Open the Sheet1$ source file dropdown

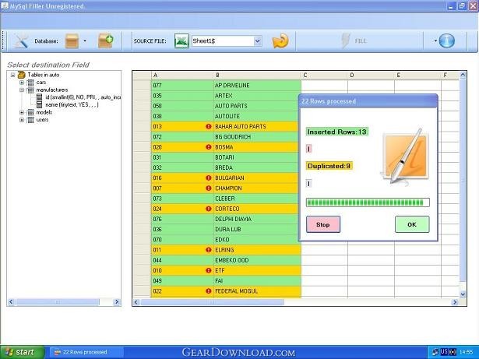(258, 41)
